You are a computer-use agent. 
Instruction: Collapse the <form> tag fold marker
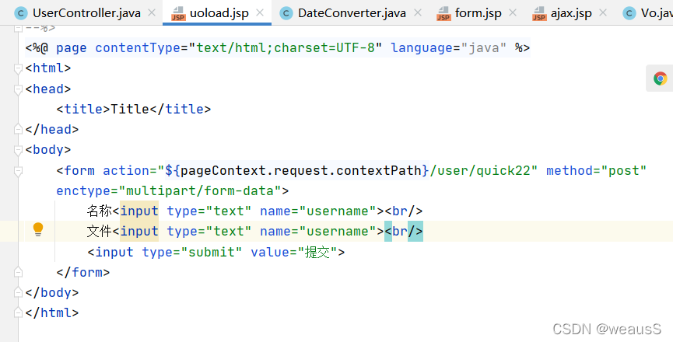coord(18,171)
